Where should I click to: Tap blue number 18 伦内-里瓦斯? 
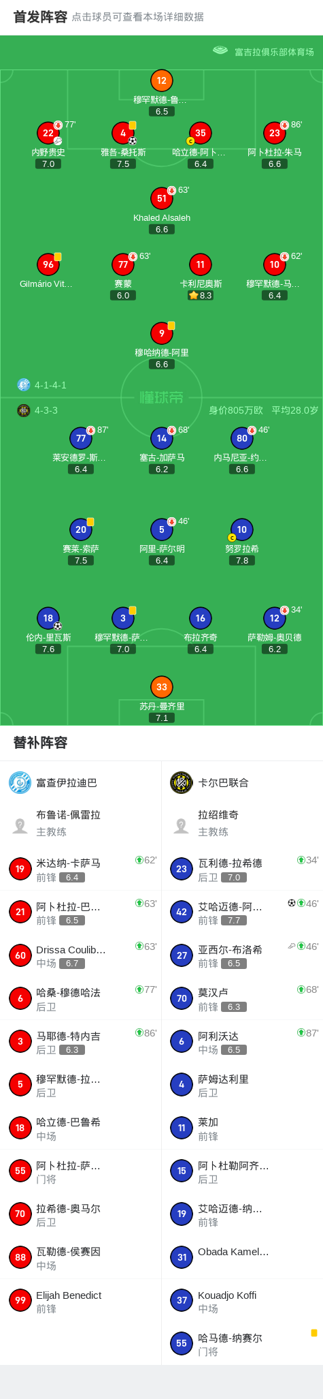point(48,618)
